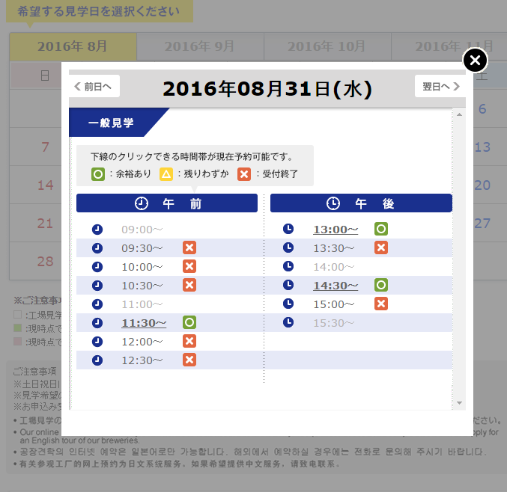
Task: Click the 12:00~ time text
Action: tap(142, 342)
